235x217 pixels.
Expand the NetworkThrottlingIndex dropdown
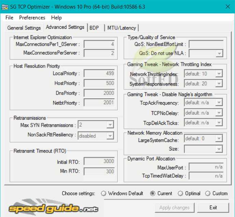click(x=219, y=74)
